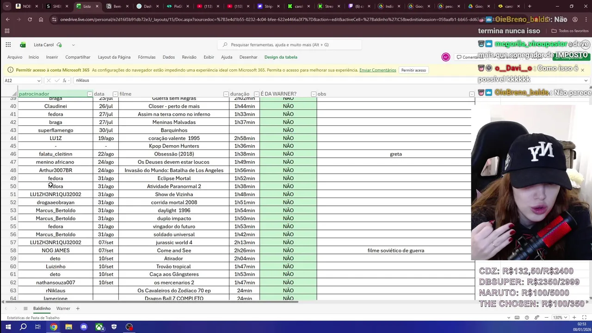Open the Layout da Página tab
592x333 pixels.
[114, 57]
